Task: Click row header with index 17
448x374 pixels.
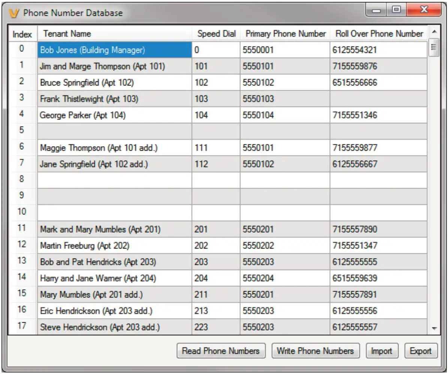Action: coord(22,327)
